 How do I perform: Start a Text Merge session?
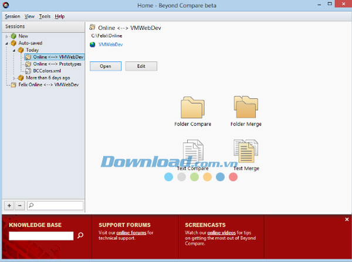246,153
